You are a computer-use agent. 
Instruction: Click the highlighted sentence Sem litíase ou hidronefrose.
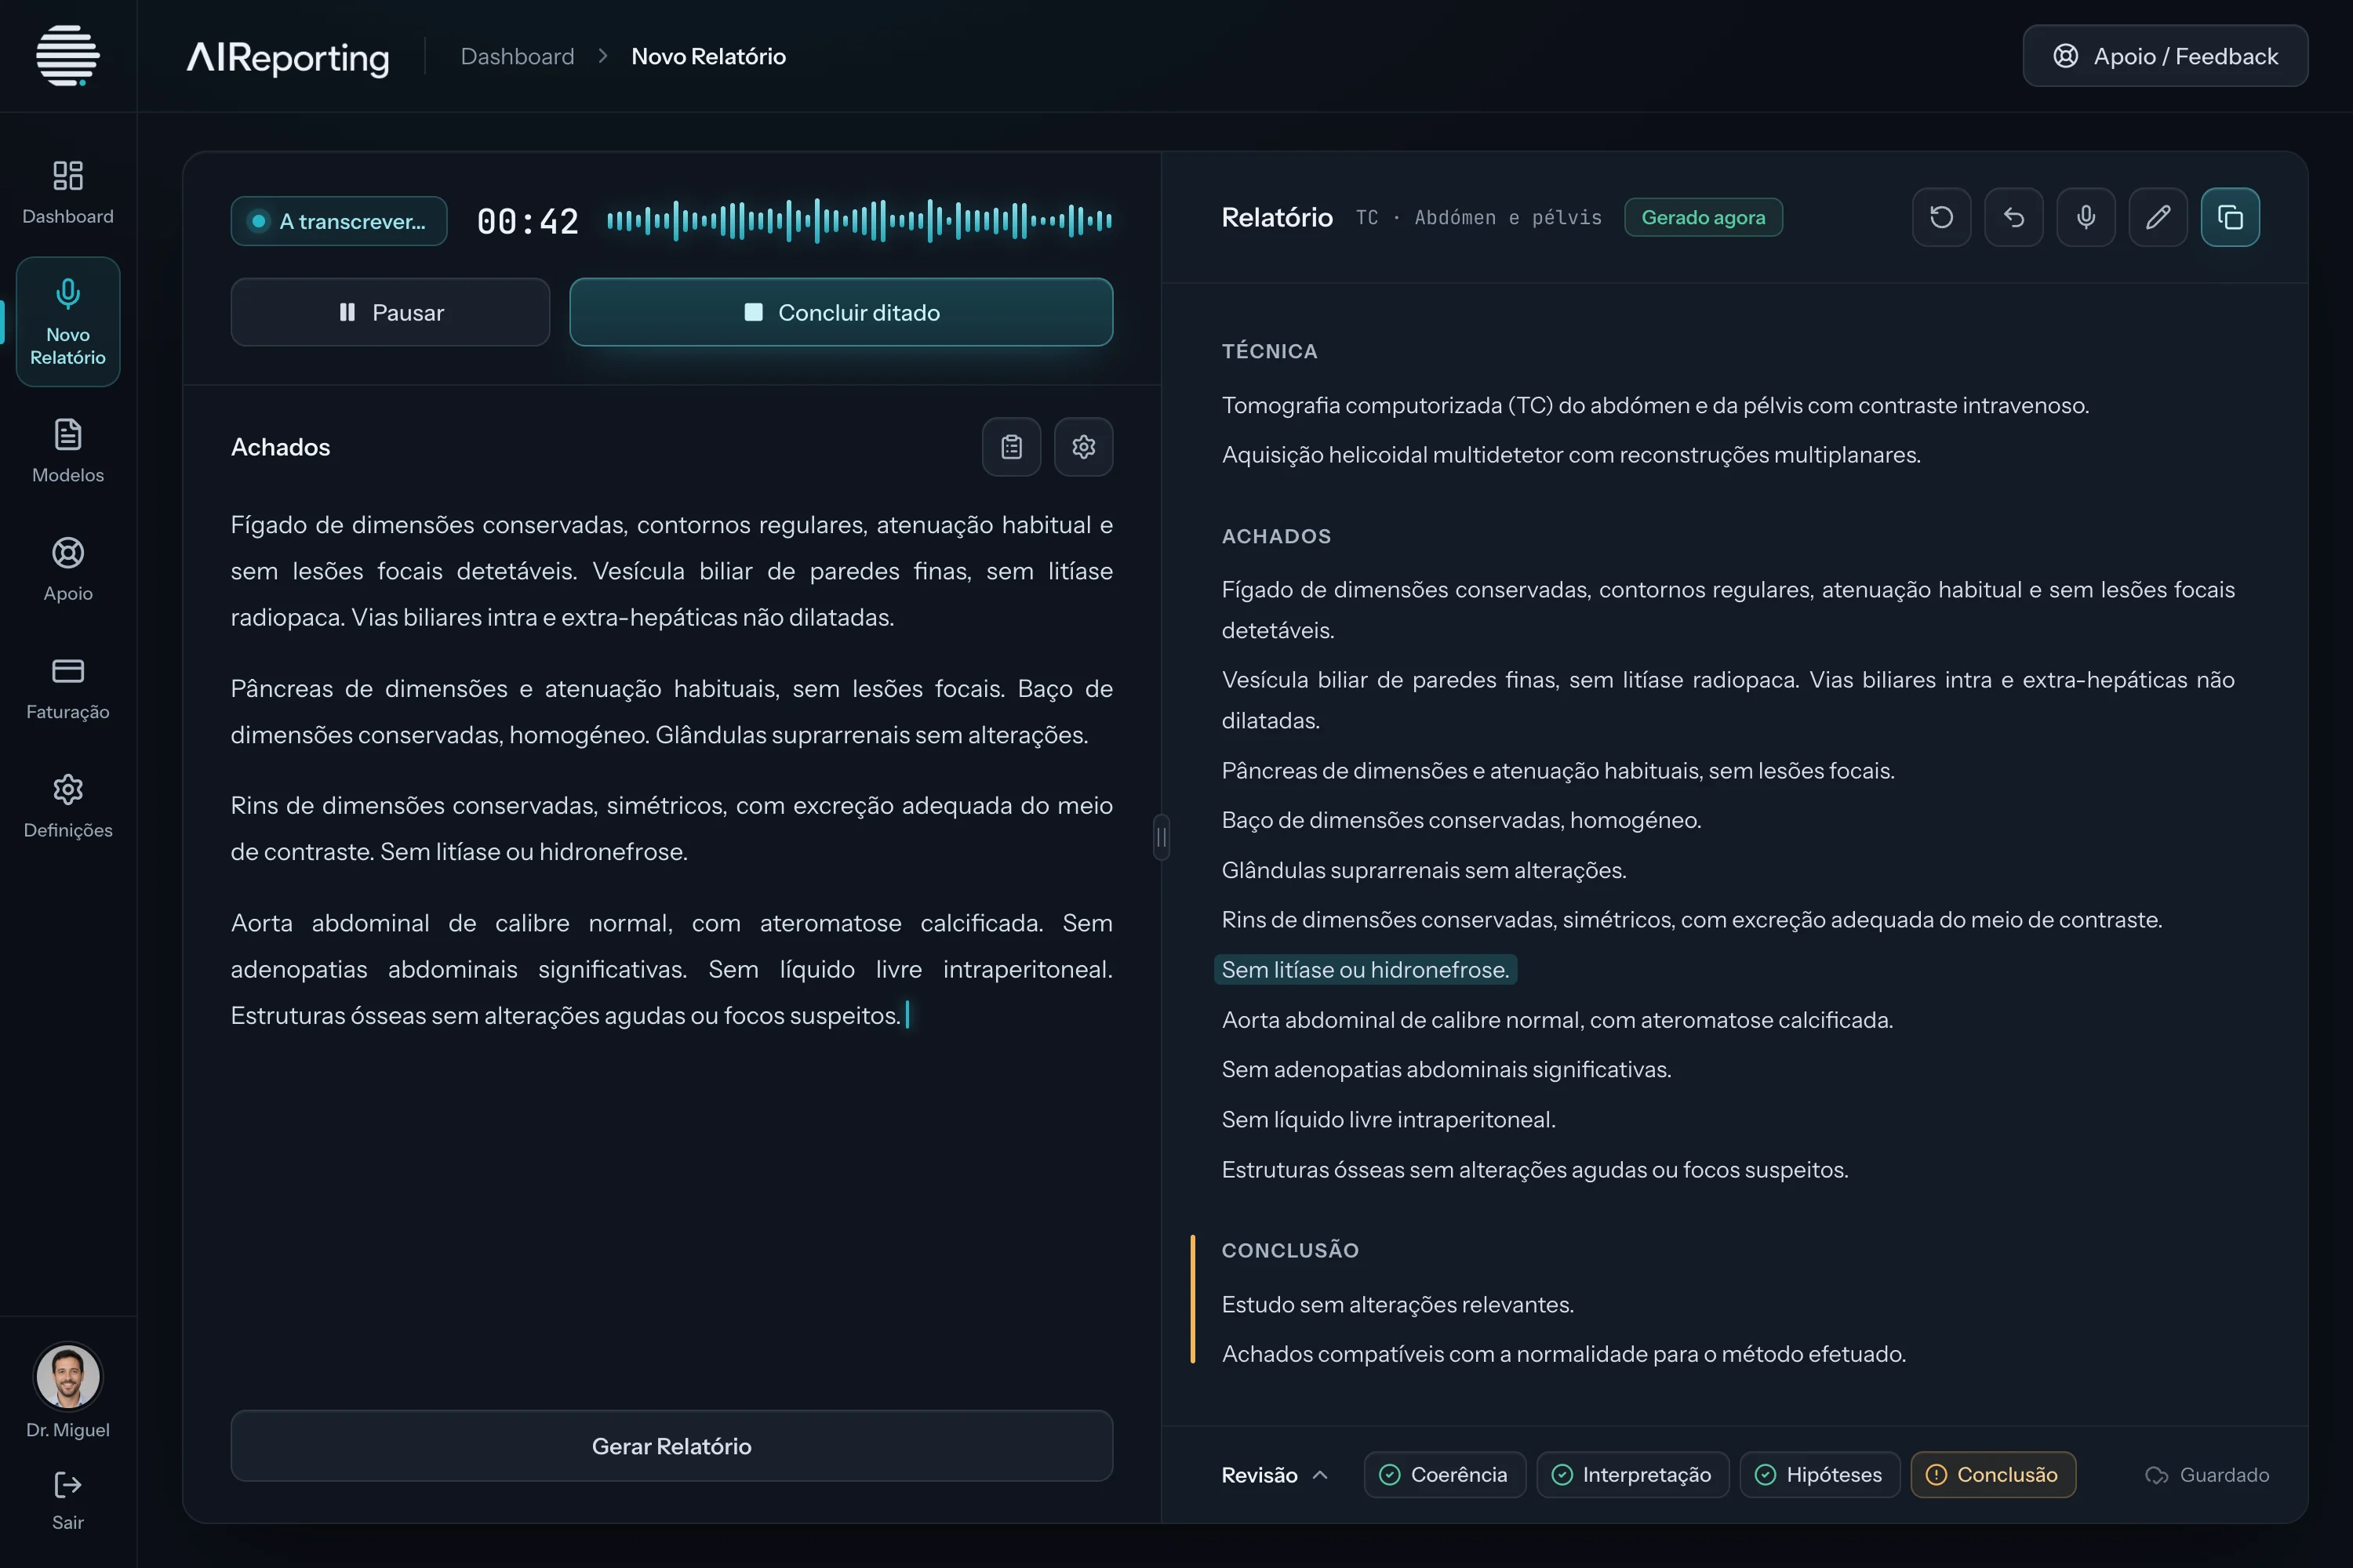click(x=1365, y=970)
